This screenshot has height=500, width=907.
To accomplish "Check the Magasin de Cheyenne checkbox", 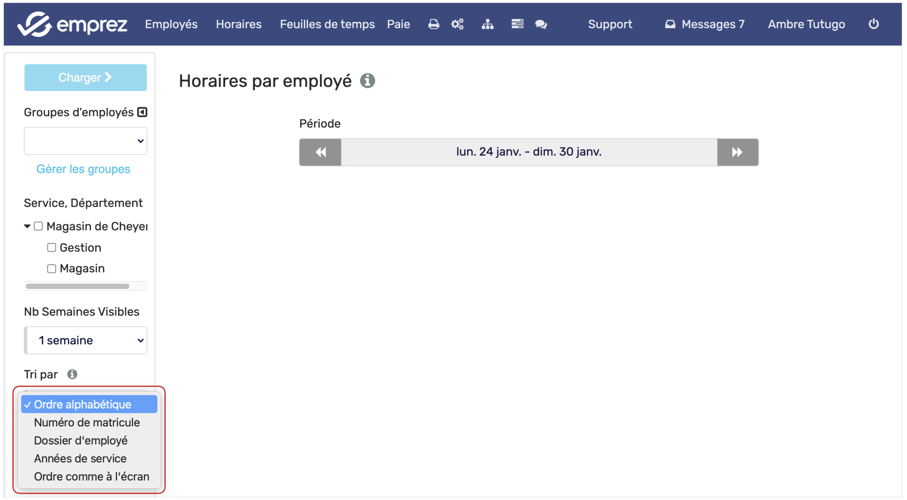I will [38, 226].
